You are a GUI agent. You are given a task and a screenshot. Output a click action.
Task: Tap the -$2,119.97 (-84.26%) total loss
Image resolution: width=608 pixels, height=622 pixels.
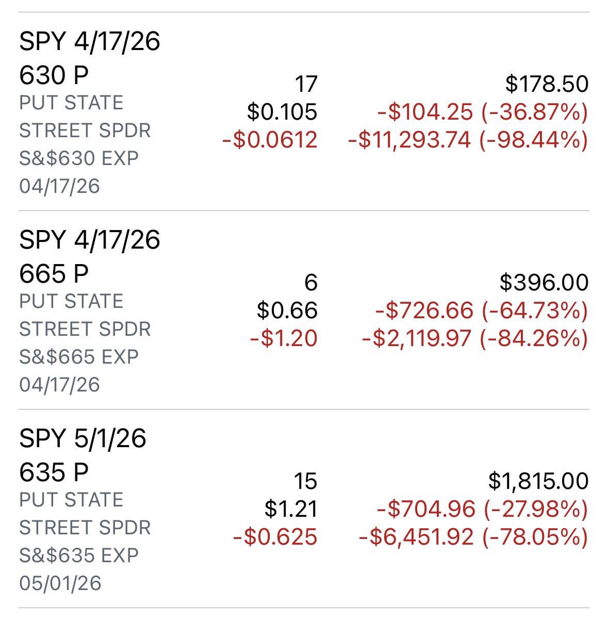(474, 338)
